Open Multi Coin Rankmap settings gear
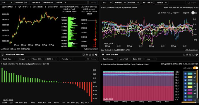199x105 pixels. click(x=3, y=55)
